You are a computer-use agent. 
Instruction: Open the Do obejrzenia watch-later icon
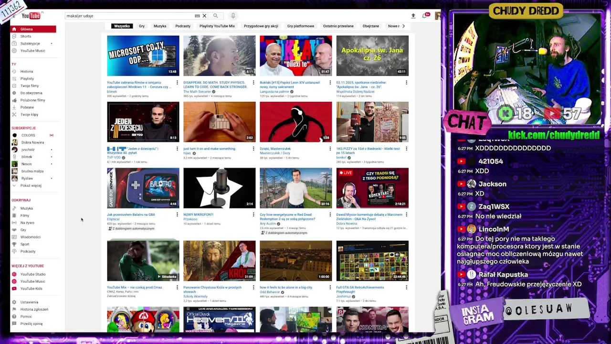point(14,93)
